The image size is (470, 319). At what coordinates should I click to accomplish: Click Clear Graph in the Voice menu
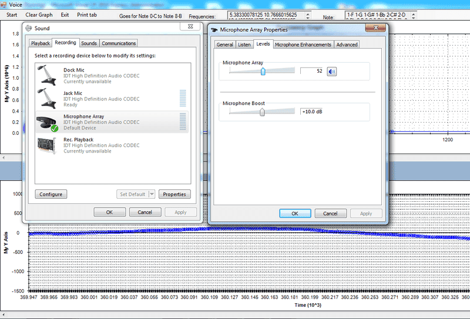(x=39, y=15)
